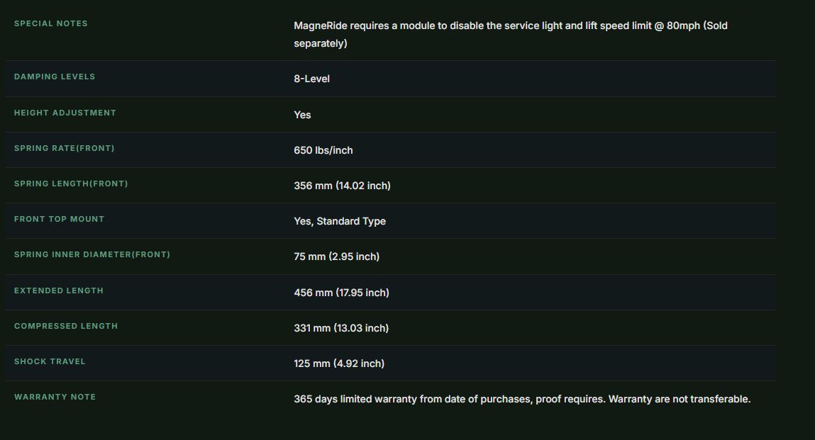The image size is (815, 440).
Task: Click the 8-Level damping value
Action: 311,79
